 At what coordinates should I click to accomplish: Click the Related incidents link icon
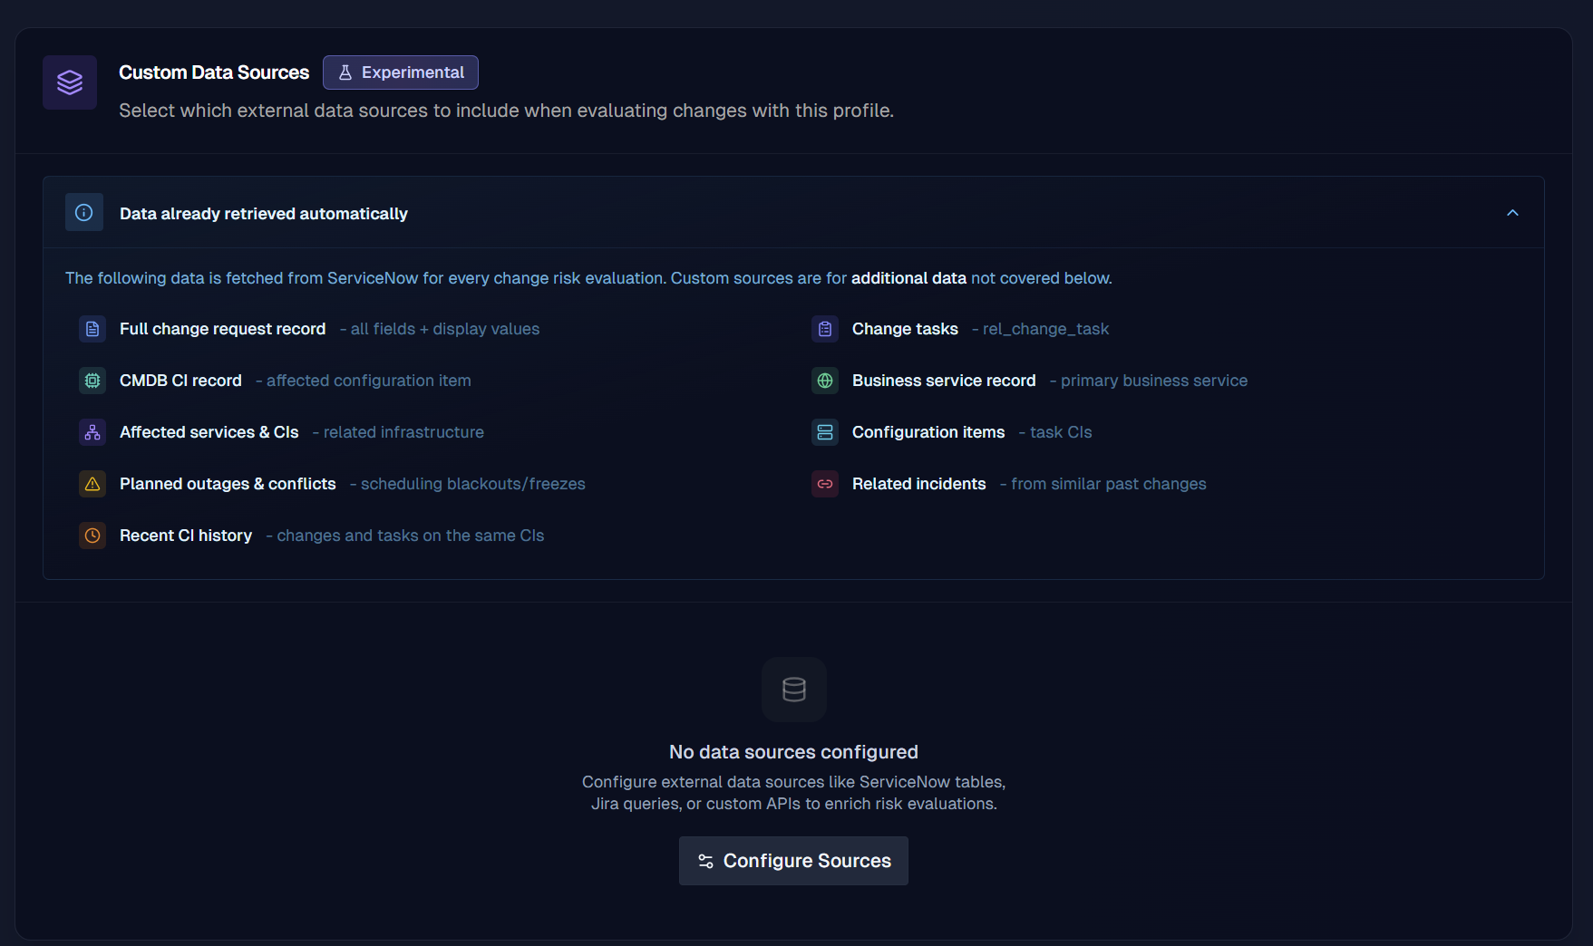point(824,484)
